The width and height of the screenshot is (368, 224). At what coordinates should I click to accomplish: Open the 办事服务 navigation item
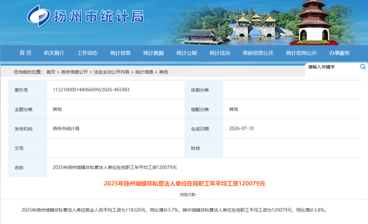point(339,53)
